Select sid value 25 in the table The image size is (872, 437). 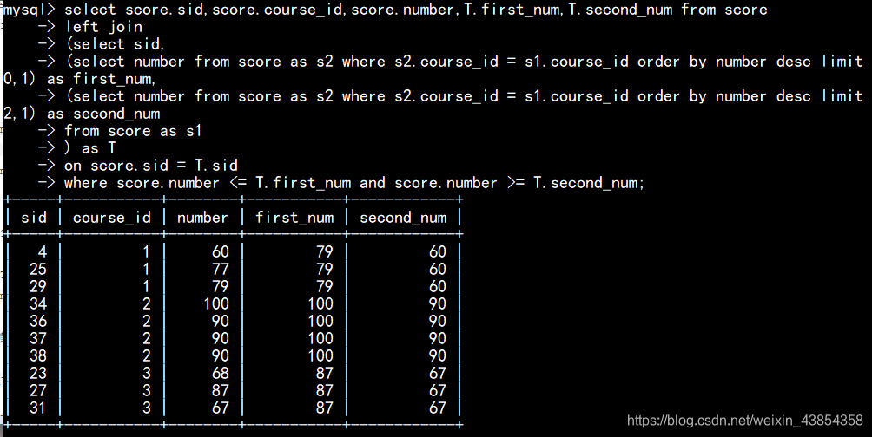click(x=38, y=270)
